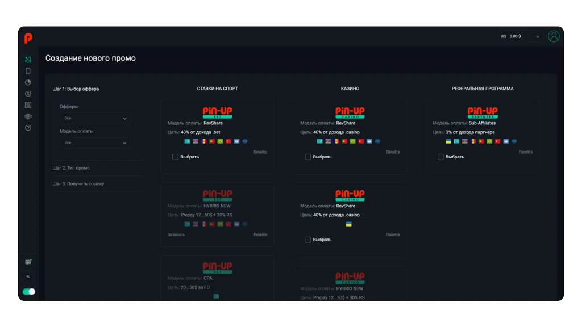Click the 40% от дохода .bet goal text
The image size is (582, 327).
tap(201, 132)
